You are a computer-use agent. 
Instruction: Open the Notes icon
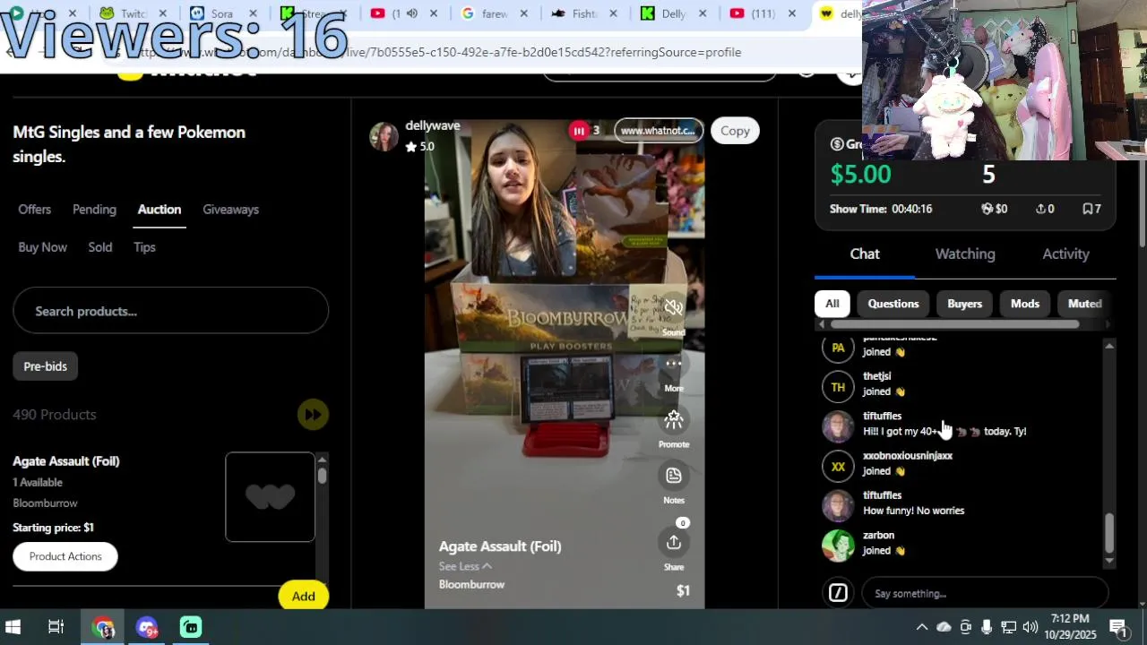(x=674, y=476)
